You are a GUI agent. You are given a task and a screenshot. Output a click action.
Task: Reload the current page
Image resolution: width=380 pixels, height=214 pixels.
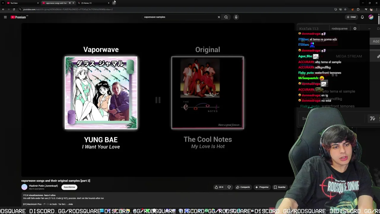tap(14, 9)
